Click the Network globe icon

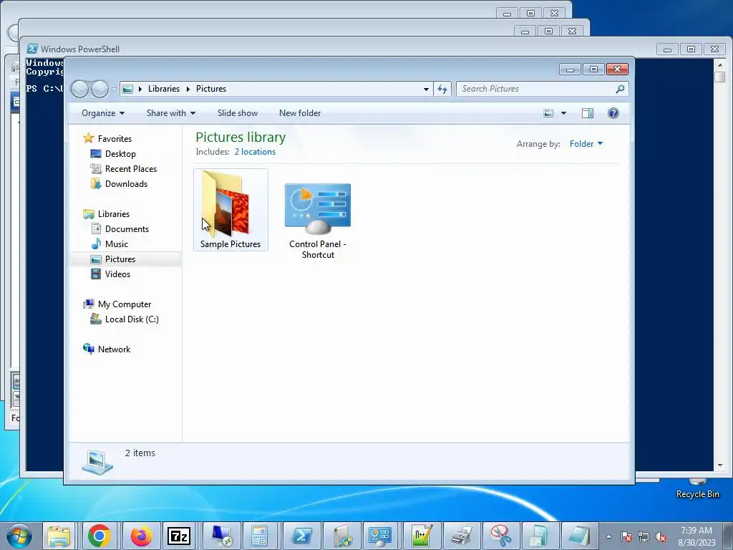click(88, 349)
